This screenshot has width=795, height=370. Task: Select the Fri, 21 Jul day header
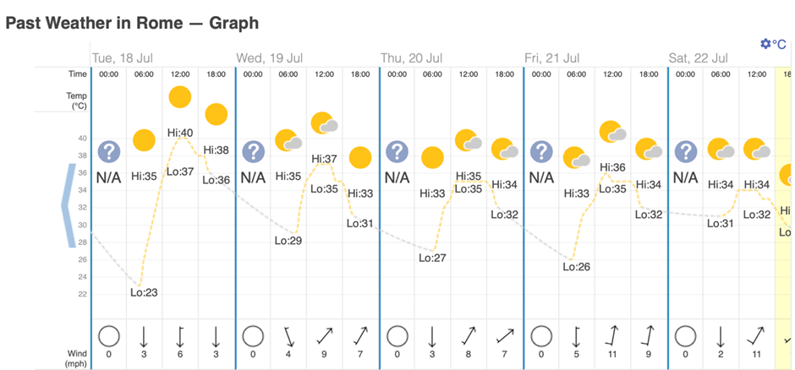[551, 58]
